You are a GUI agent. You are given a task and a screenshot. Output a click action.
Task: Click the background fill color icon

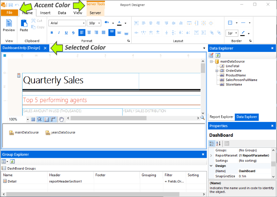coord(107,23)
